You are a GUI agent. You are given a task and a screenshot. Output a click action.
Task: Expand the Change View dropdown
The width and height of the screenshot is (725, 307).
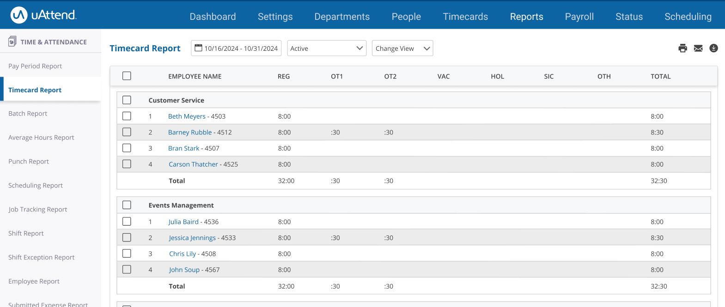click(402, 48)
